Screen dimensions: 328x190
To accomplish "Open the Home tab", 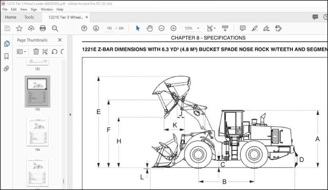I will tap(11, 17).
